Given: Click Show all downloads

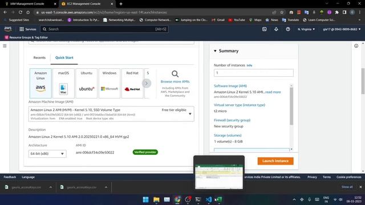Looking at the screenshot, I should [x=347, y=187].
